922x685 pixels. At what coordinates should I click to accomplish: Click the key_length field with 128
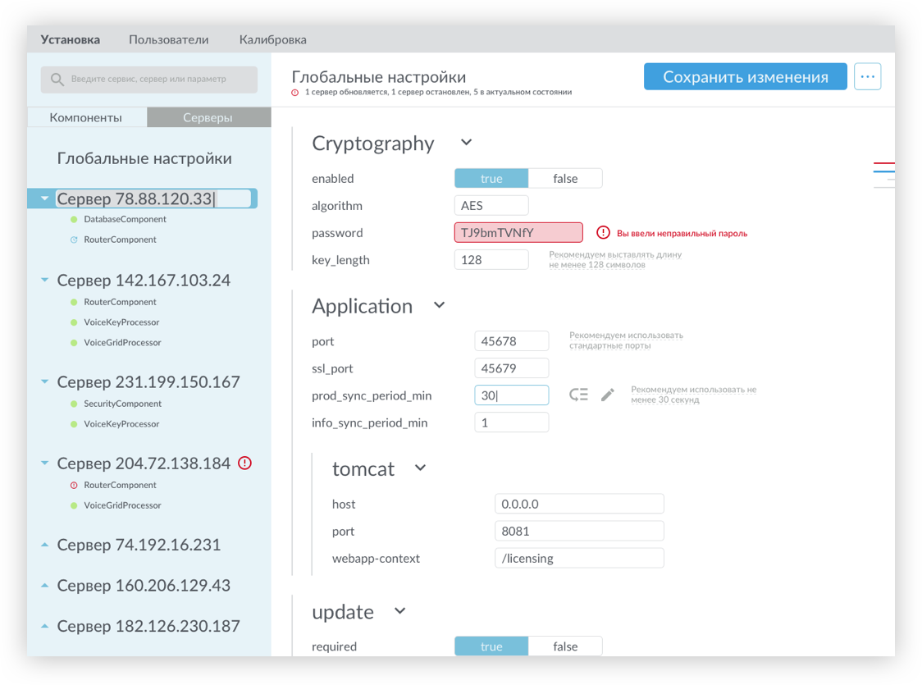pyautogui.click(x=491, y=260)
